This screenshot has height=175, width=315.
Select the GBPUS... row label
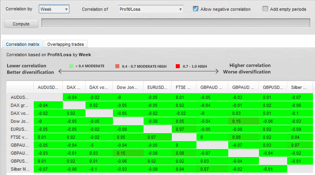pos(20,161)
